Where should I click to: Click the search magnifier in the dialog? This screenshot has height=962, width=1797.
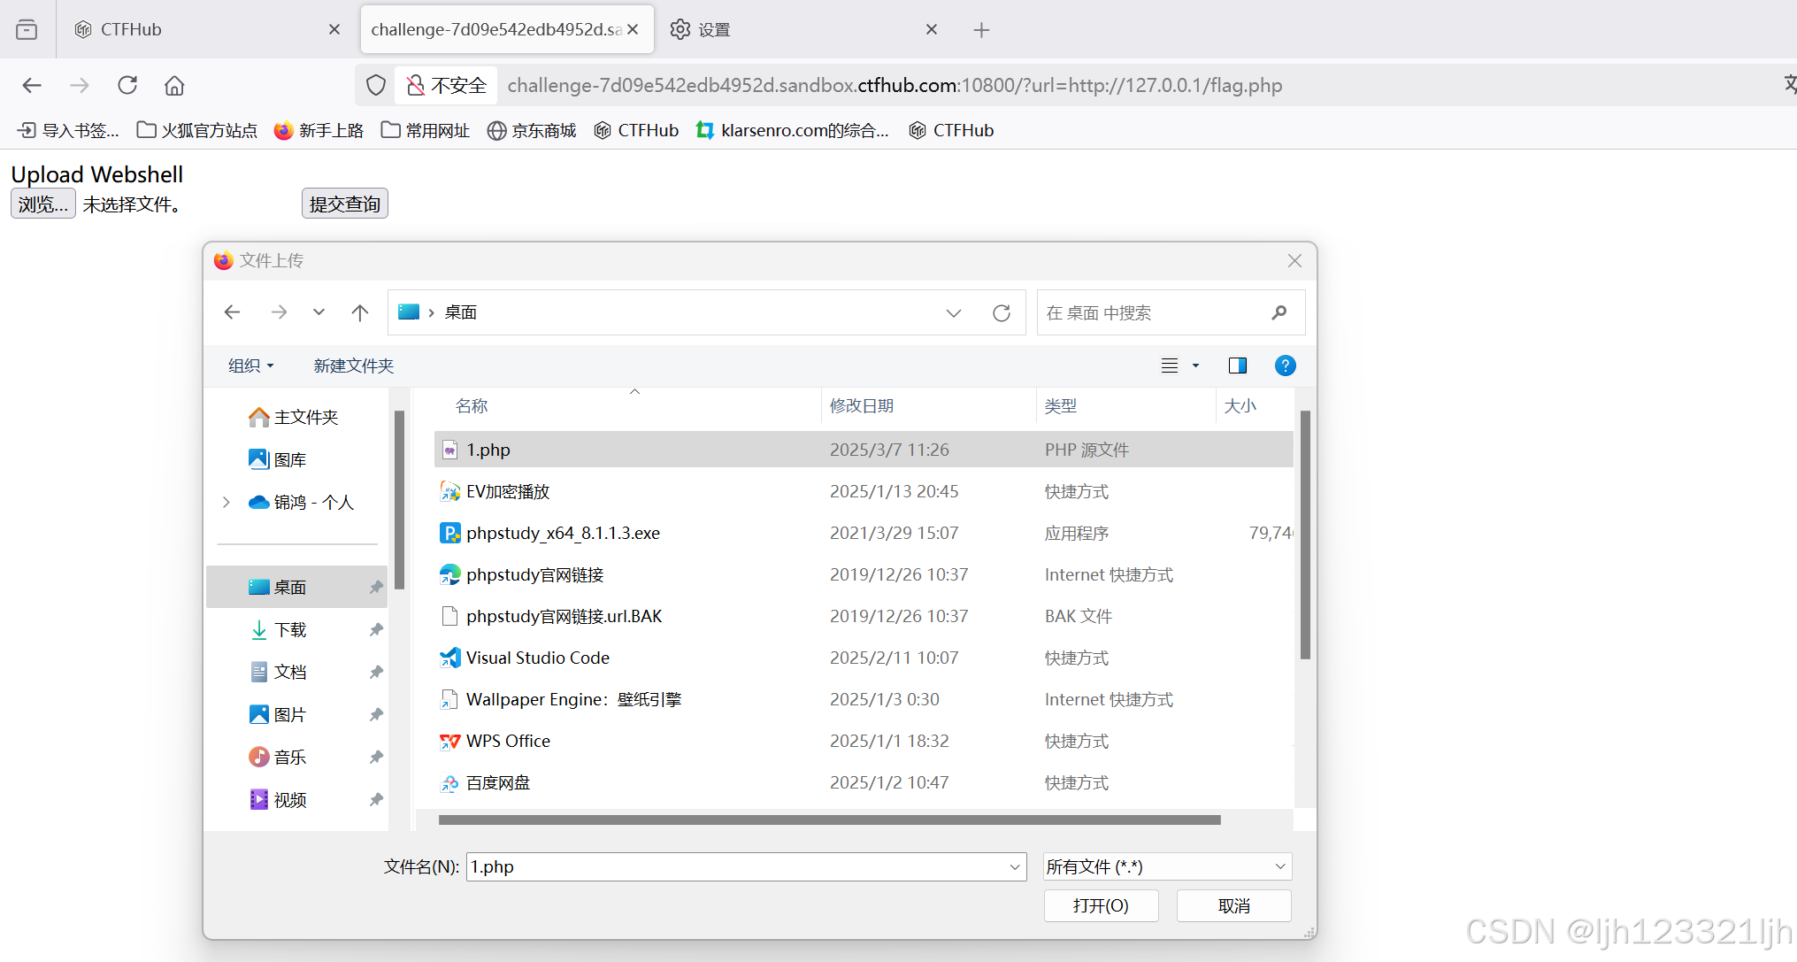click(x=1279, y=312)
